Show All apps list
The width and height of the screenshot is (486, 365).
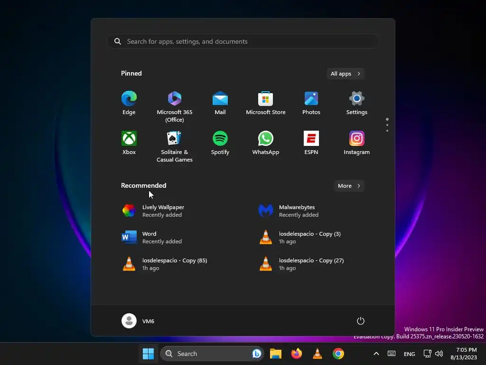point(346,74)
